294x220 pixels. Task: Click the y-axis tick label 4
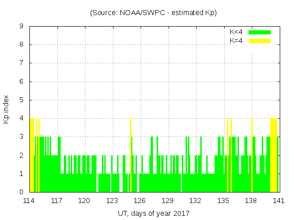tap(22, 119)
